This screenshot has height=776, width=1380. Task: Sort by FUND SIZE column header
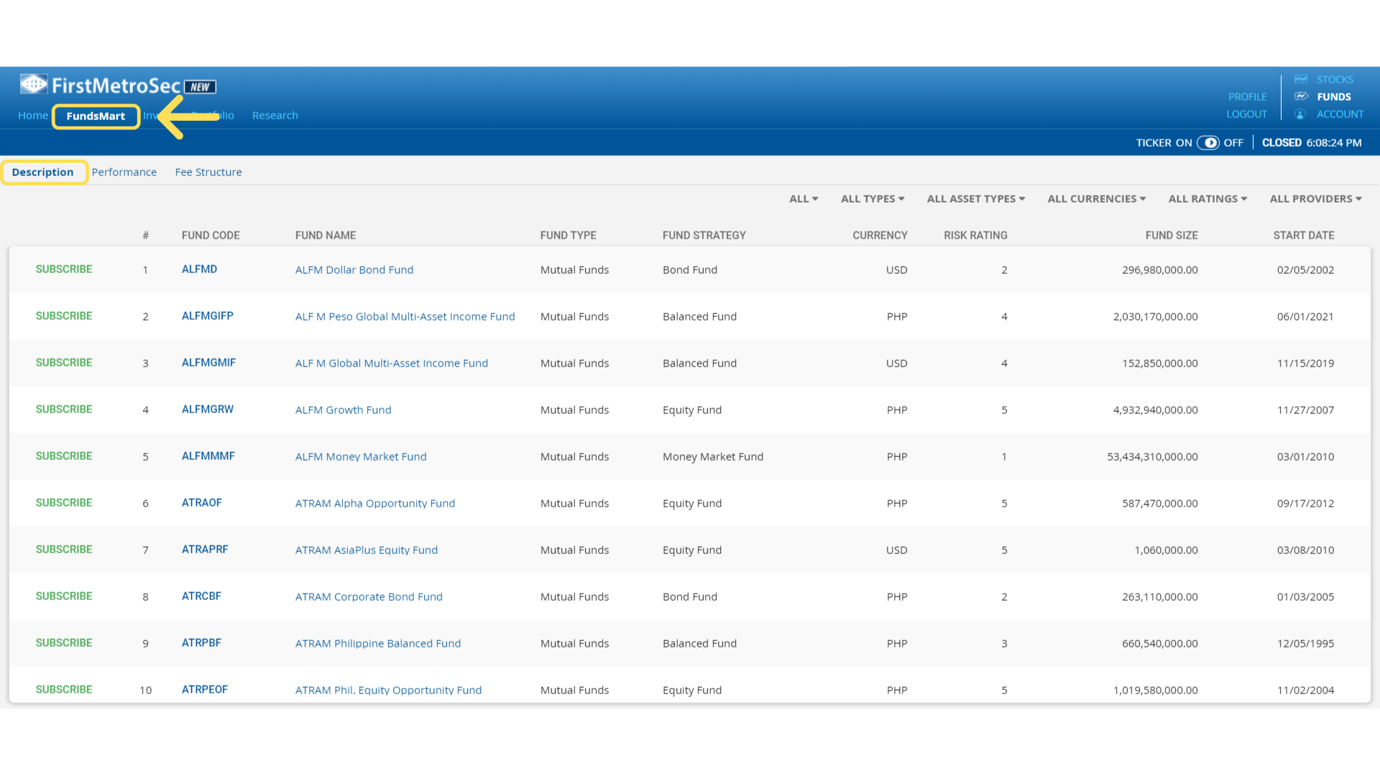pyautogui.click(x=1171, y=236)
